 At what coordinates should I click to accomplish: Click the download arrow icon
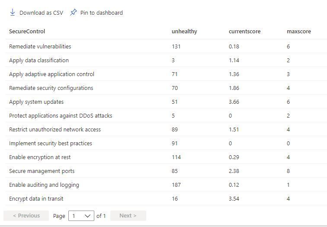tap(13, 13)
